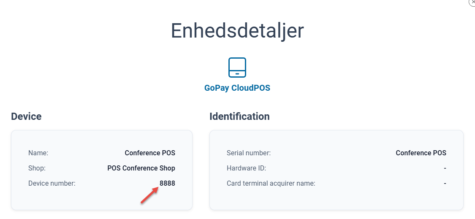Click the Hardware ID dash value
Screen dimensions: 475x219
click(445, 168)
